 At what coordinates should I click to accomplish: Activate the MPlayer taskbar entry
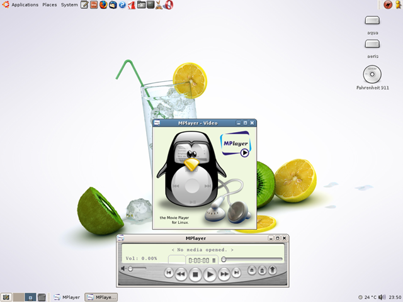[x=67, y=298]
